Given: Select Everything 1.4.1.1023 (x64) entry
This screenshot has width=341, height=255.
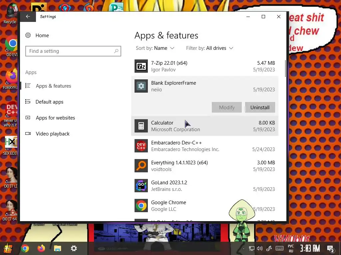Looking at the screenshot, I should click(205, 166).
